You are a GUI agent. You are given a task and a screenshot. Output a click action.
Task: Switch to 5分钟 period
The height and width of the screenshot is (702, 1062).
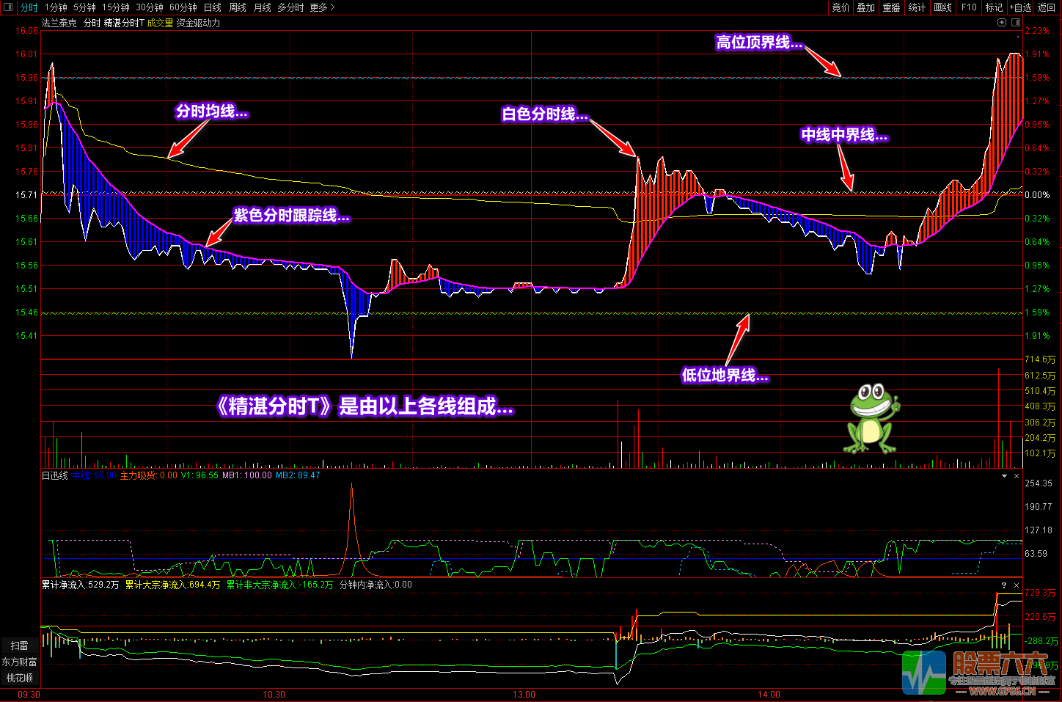pyautogui.click(x=84, y=7)
